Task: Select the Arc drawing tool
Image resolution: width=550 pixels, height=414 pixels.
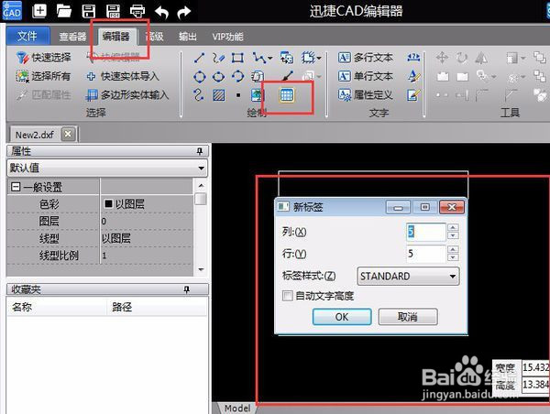Action: tap(237, 76)
